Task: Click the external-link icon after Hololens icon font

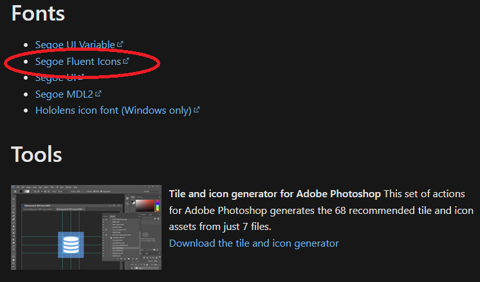Action: click(197, 110)
